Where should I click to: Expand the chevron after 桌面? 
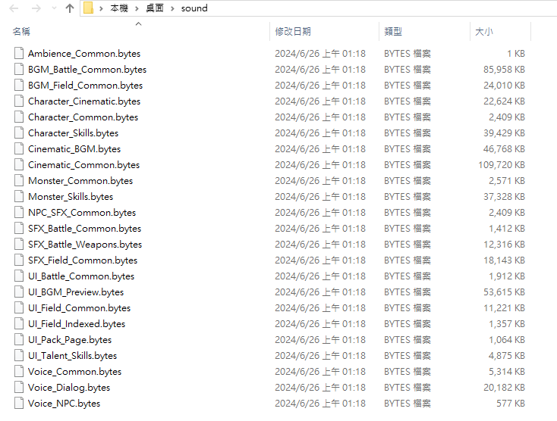pyautogui.click(x=172, y=8)
